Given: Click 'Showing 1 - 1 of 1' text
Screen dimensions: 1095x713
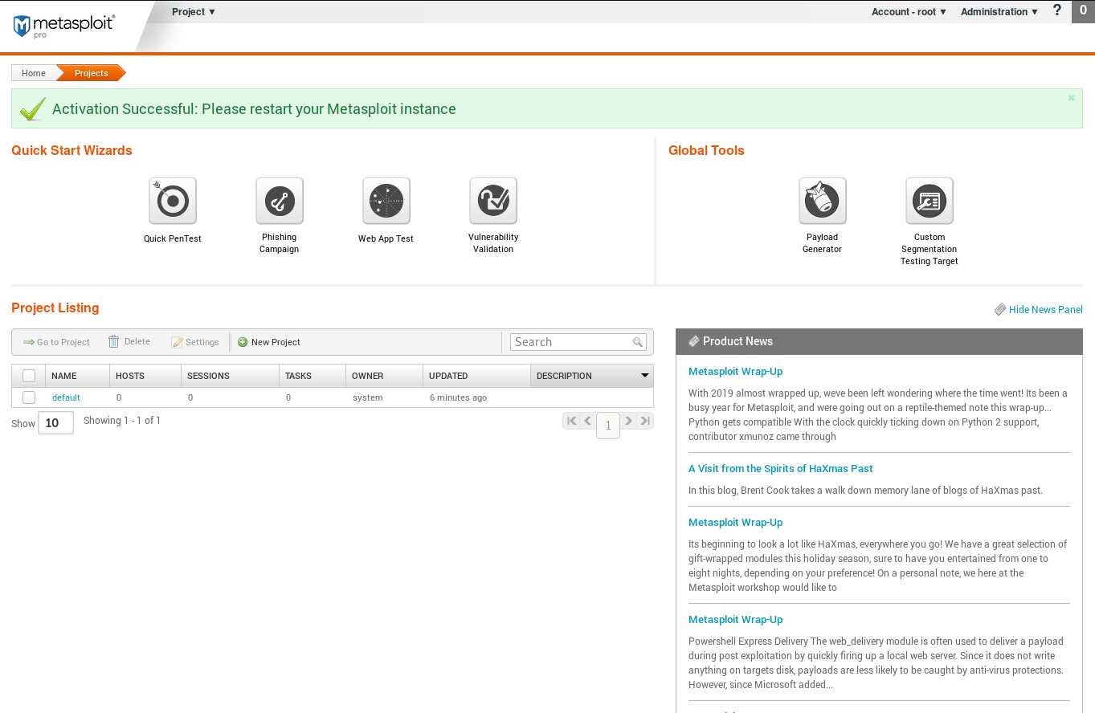Looking at the screenshot, I should point(122,421).
